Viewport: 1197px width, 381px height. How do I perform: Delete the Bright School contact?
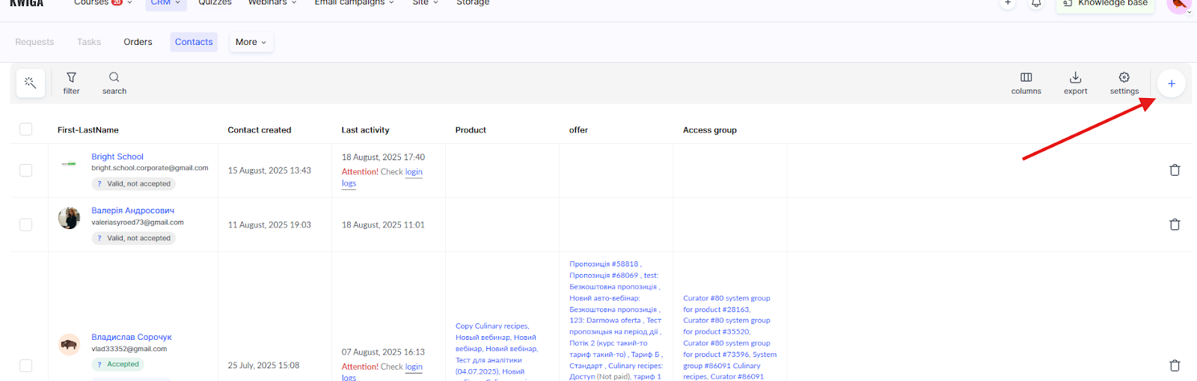pos(1175,171)
